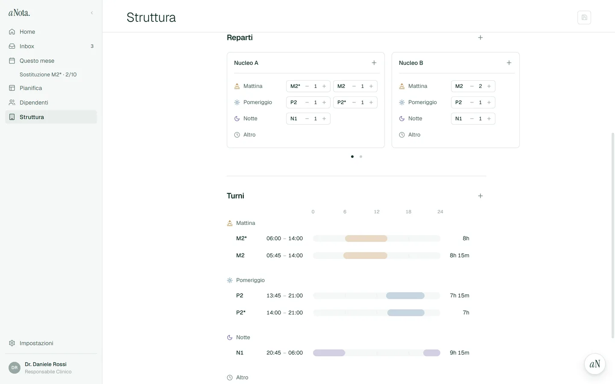The height and width of the screenshot is (384, 615).
Task: Open Home in sidebar
Action: tap(51, 32)
